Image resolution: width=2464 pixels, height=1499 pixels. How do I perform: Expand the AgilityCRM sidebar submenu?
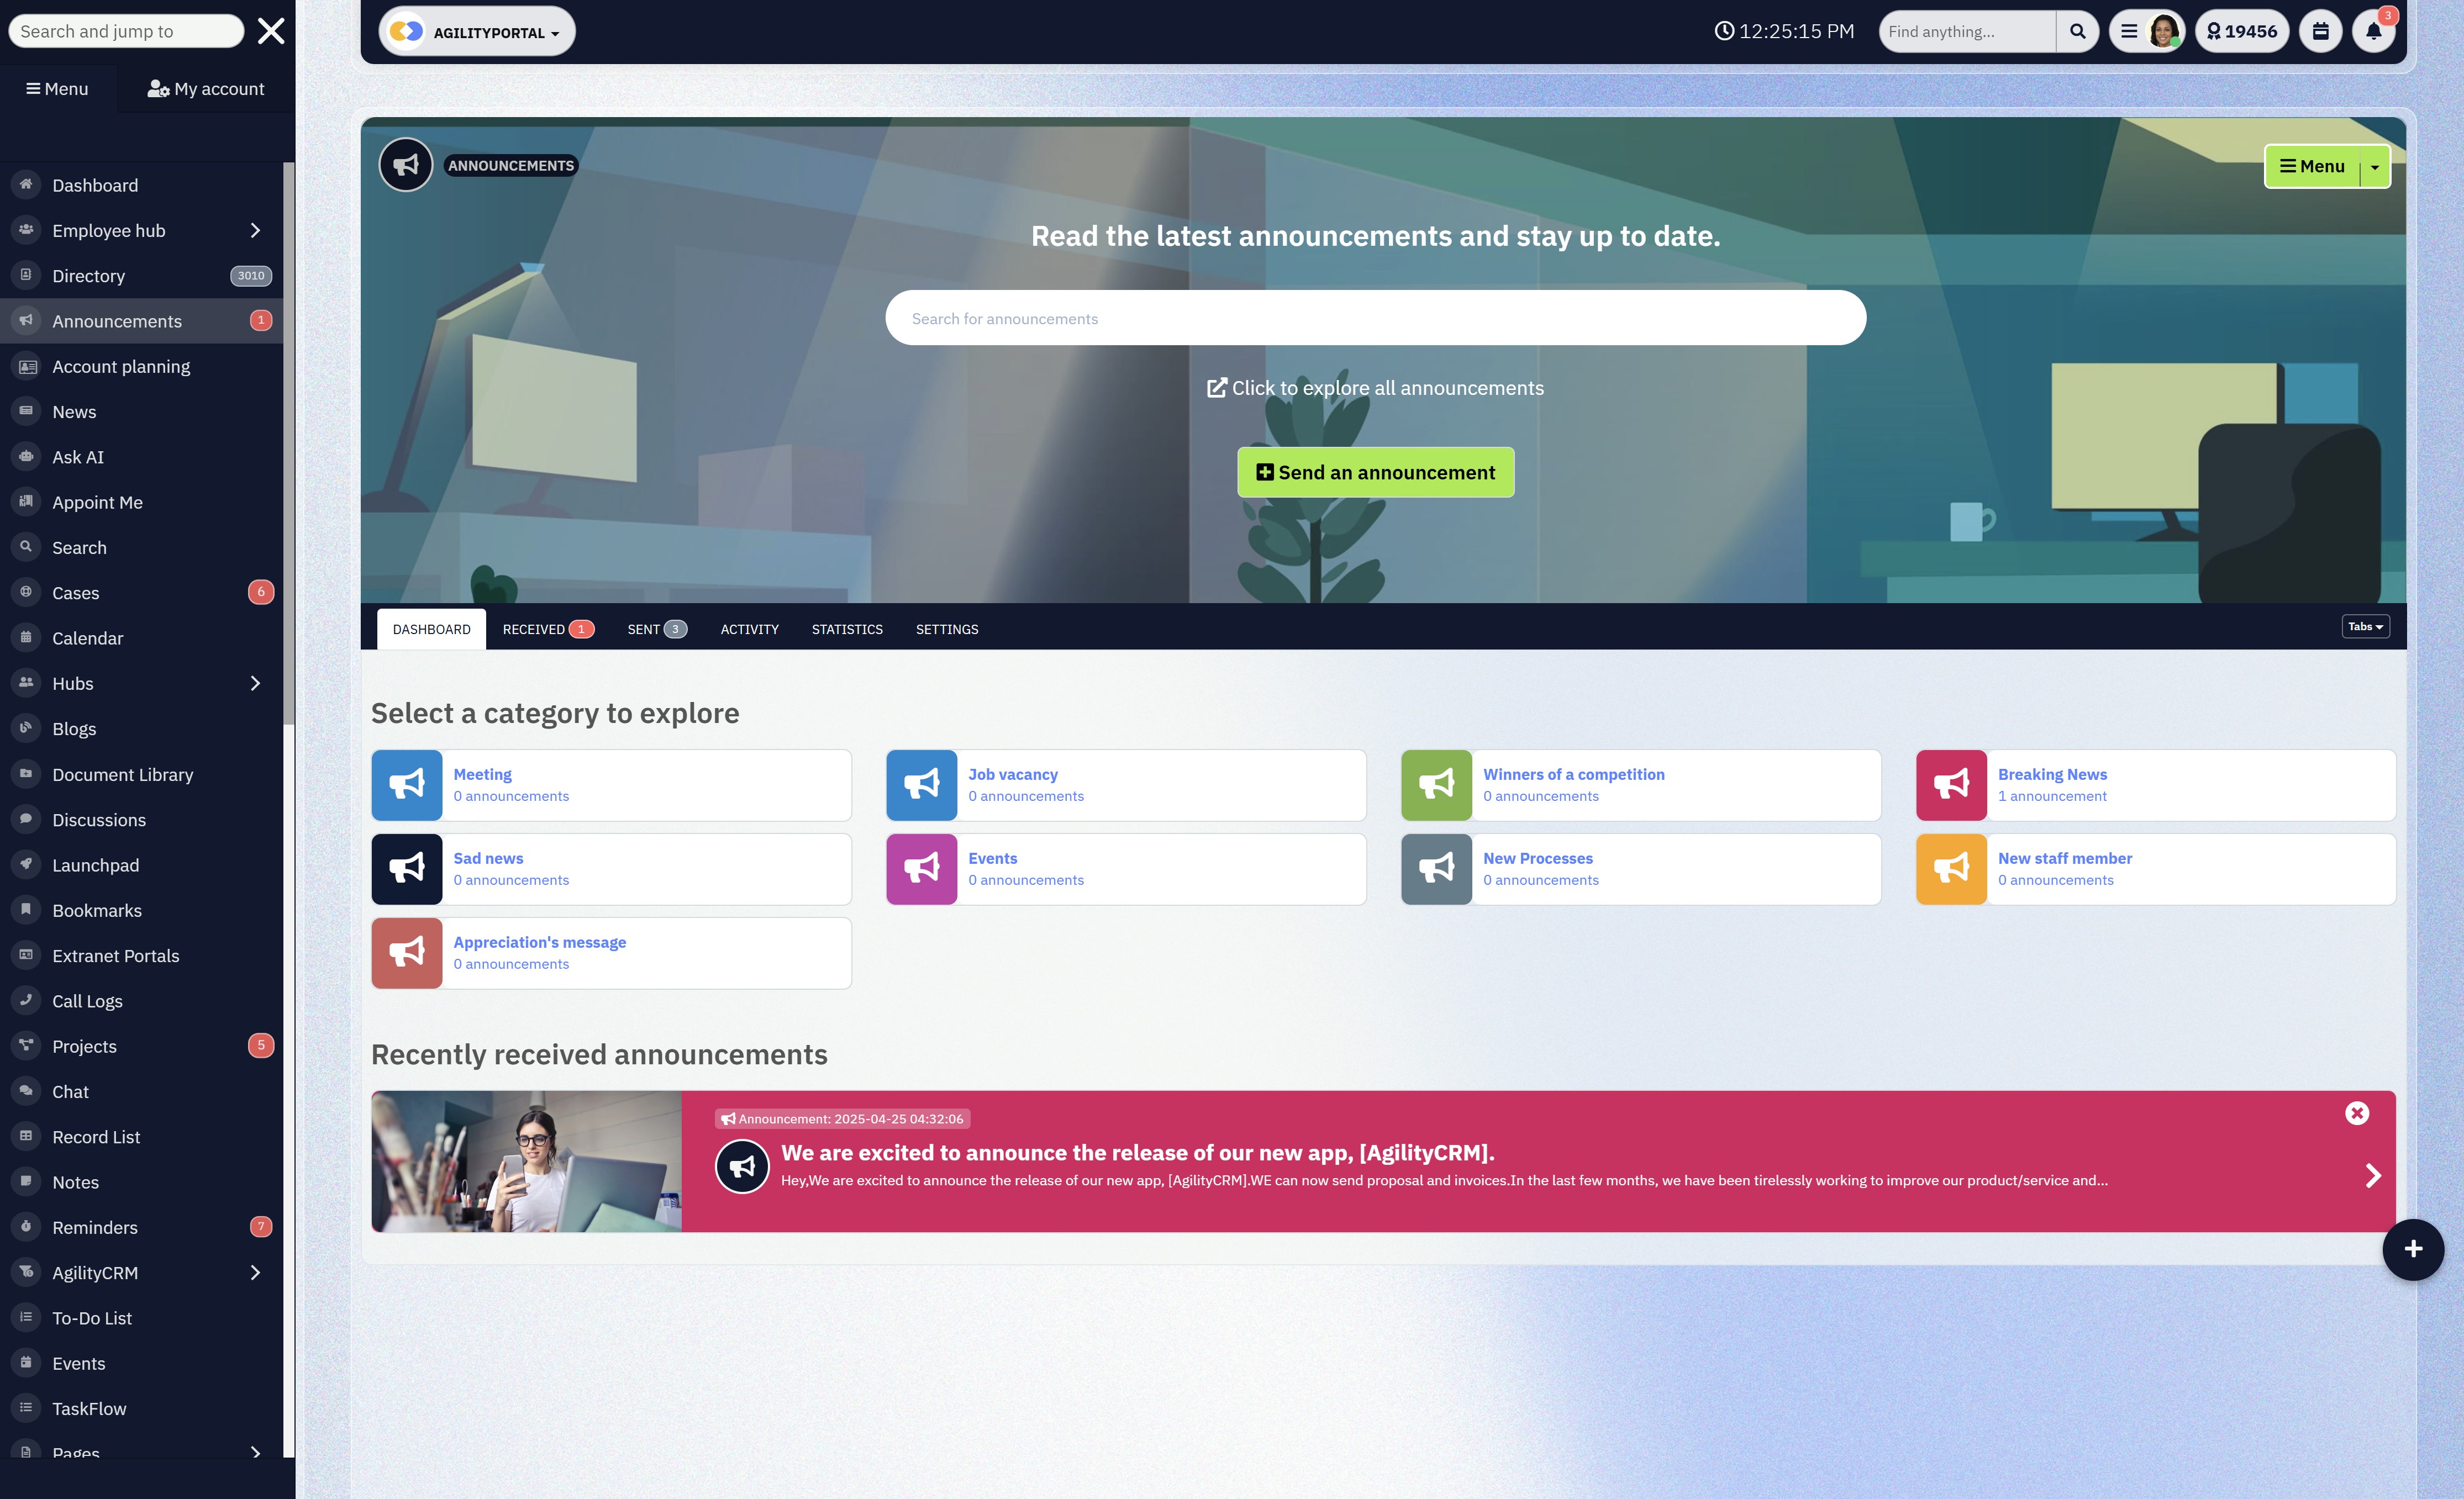[x=255, y=1272]
